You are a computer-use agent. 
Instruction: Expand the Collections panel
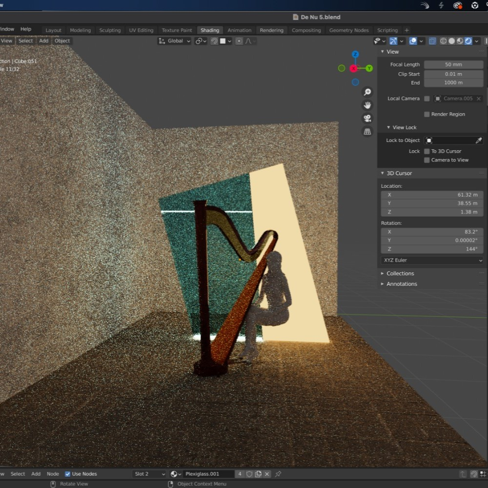coord(400,273)
